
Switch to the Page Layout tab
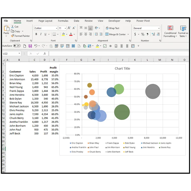(45, 21)
